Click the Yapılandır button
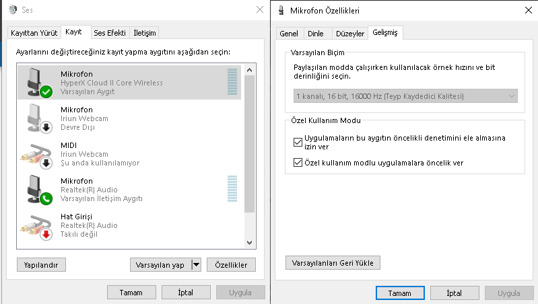Viewport: 538px width, 304px height. 41,265
